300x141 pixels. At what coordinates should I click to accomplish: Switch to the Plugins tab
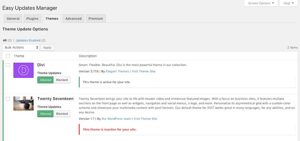point(32,18)
